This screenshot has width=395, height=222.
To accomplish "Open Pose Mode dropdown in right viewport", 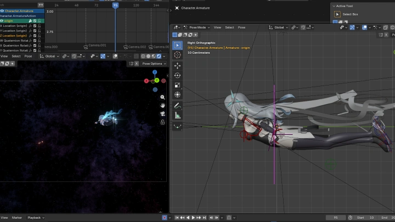I will 197,27.
